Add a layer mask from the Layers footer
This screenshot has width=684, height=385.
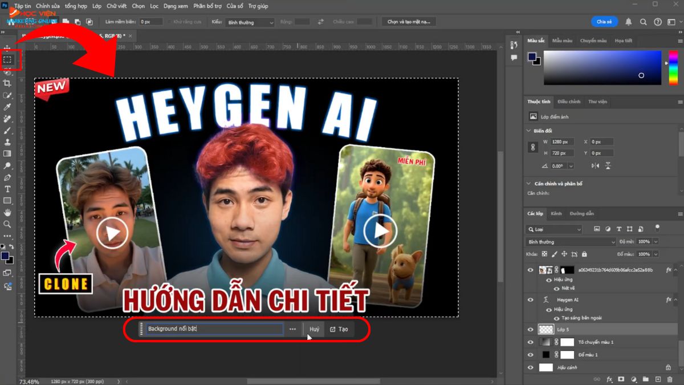click(621, 379)
